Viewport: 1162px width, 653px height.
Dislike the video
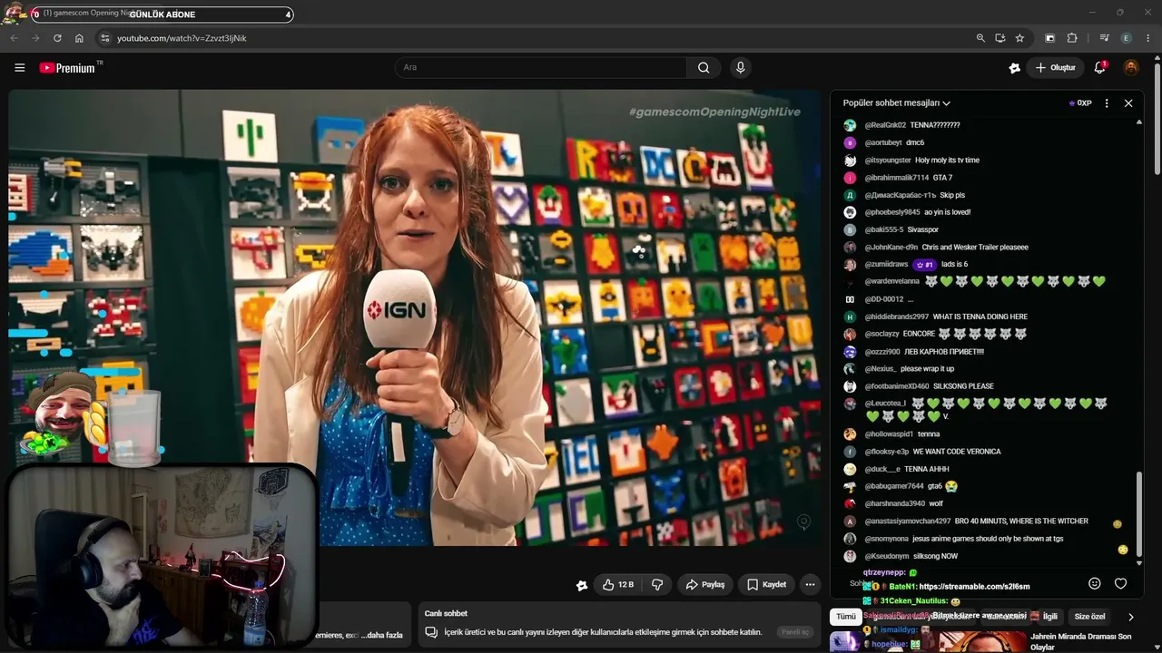click(657, 585)
